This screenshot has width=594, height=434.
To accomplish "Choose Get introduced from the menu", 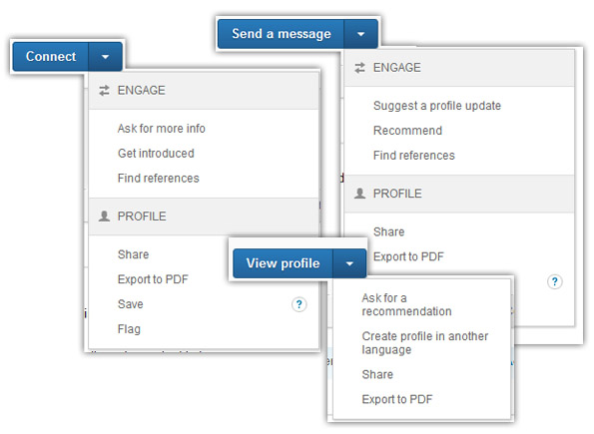I will tap(156, 154).
